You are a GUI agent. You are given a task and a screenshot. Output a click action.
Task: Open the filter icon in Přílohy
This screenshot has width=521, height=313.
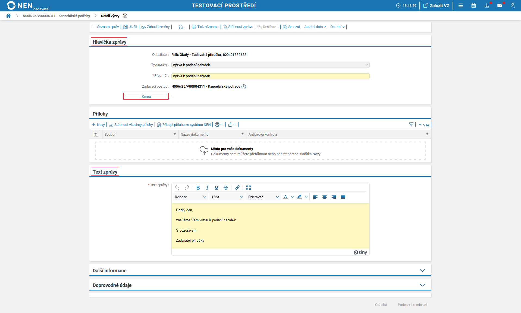pyautogui.click(x=411, y=124)
